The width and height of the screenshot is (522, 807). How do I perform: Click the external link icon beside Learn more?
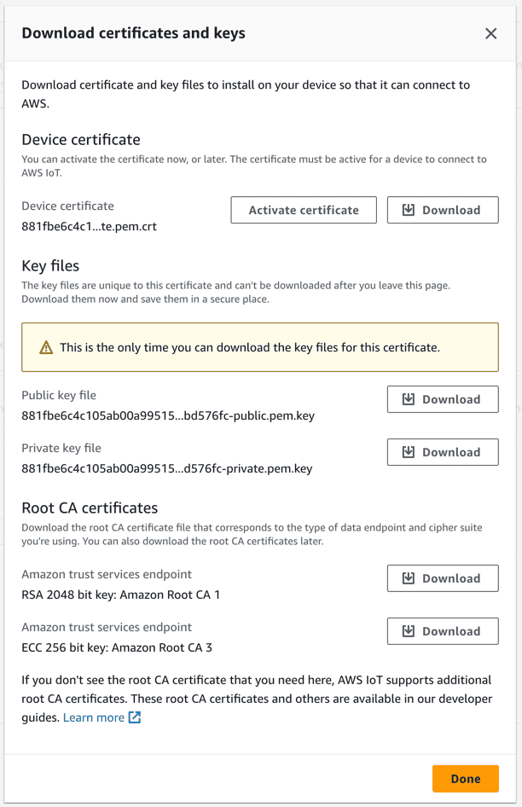click(x=135, y=717)
